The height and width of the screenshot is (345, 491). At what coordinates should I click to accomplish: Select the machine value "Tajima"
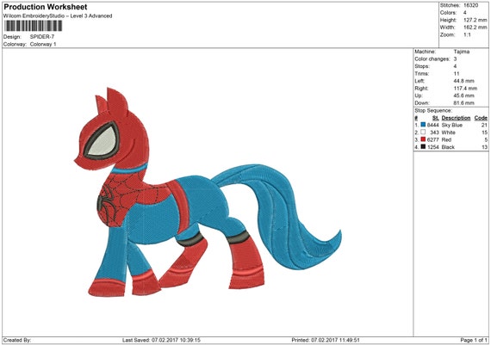461,52
